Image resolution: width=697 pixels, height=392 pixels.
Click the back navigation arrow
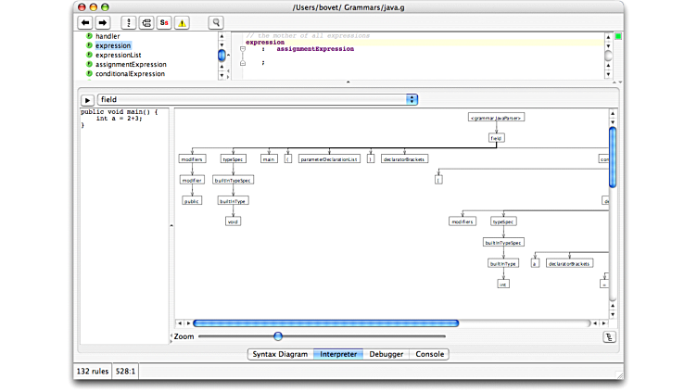point(84,22)
